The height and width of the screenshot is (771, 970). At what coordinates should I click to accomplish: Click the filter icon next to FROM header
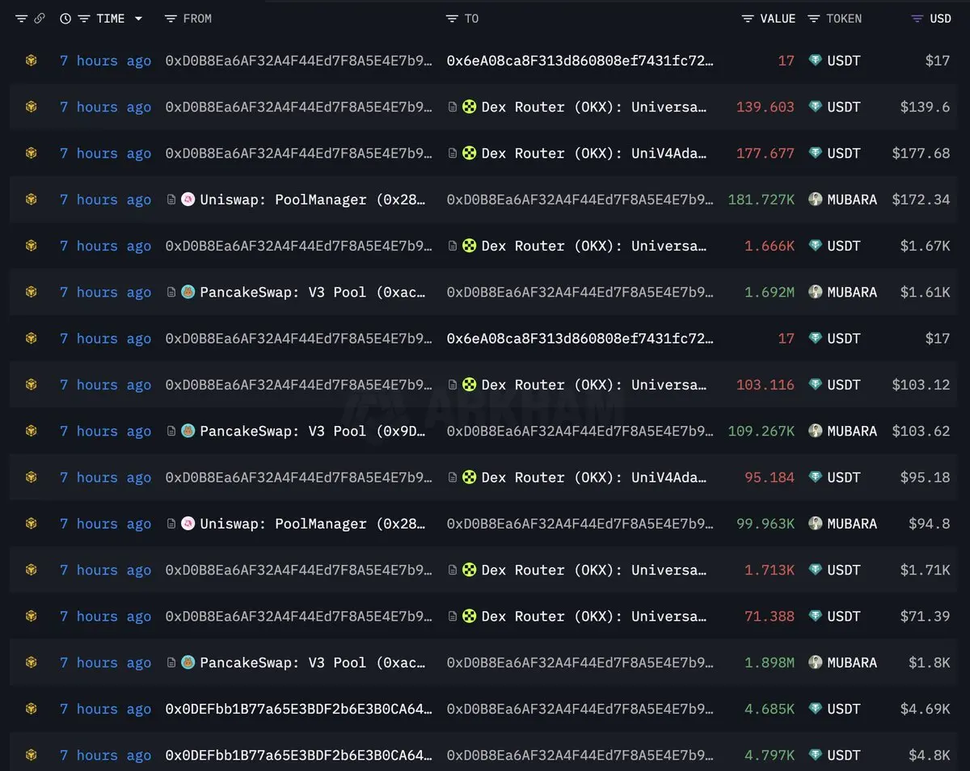(x=171, y=19)
